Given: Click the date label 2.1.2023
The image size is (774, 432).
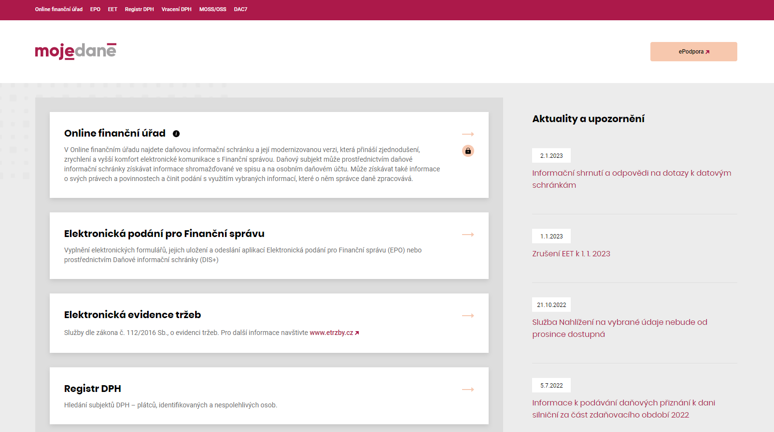Looking at the screenshot, I should click(x=551, y=155).
